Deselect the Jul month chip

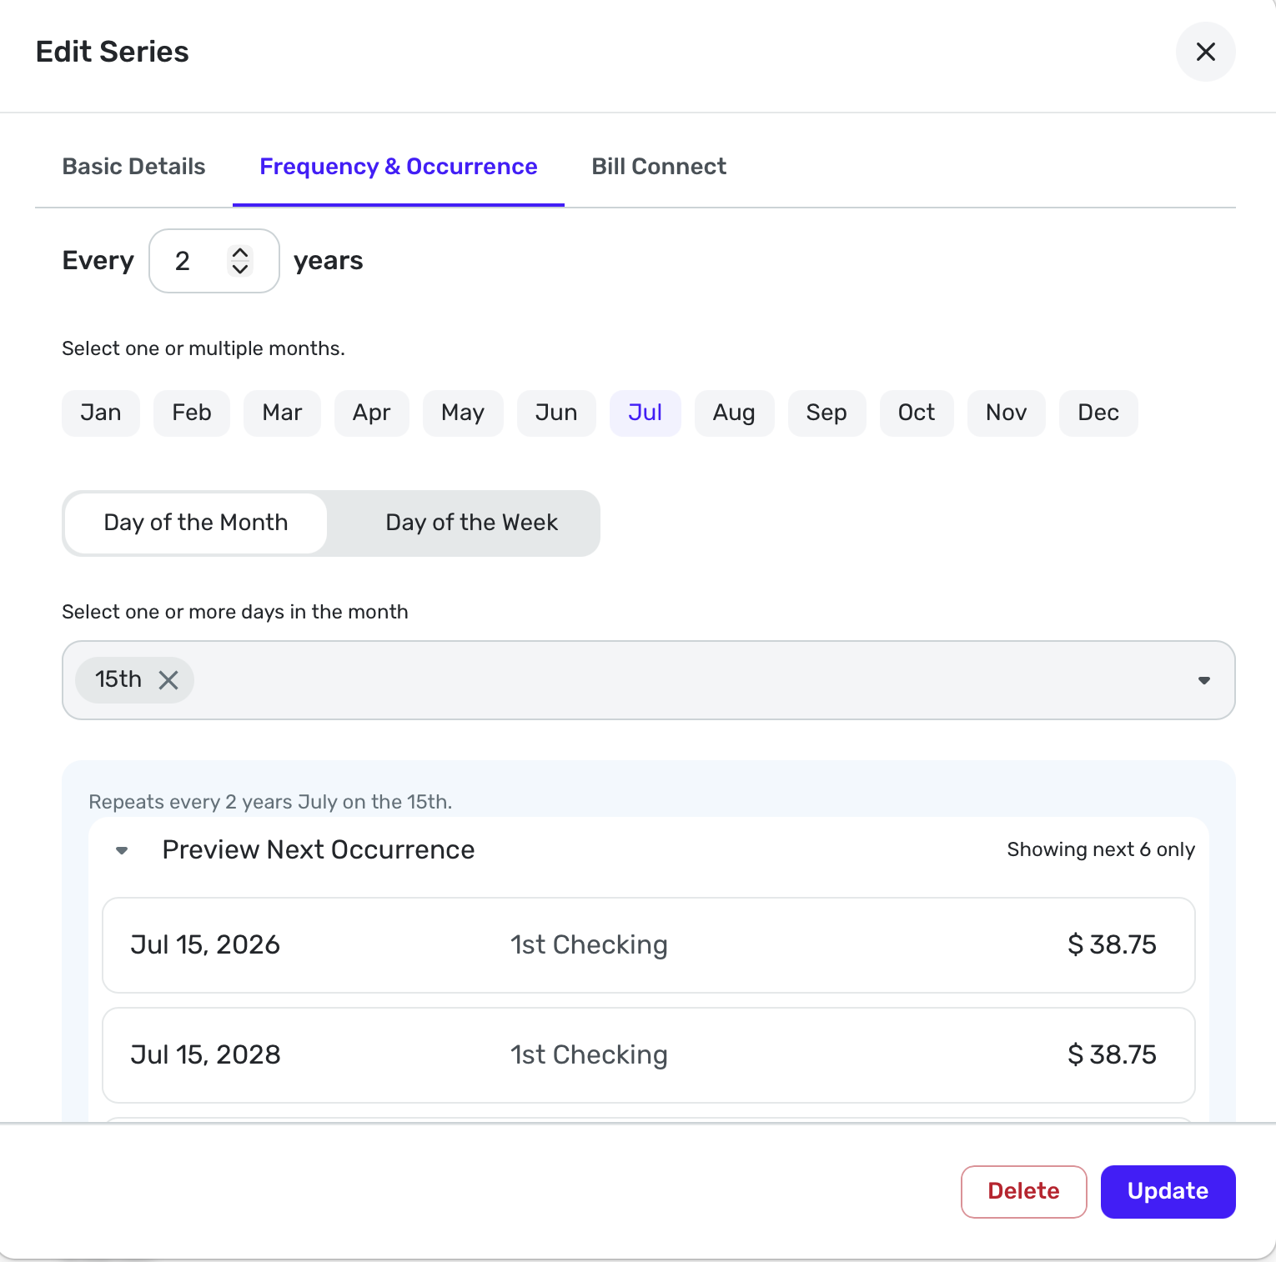click(645, 413)
